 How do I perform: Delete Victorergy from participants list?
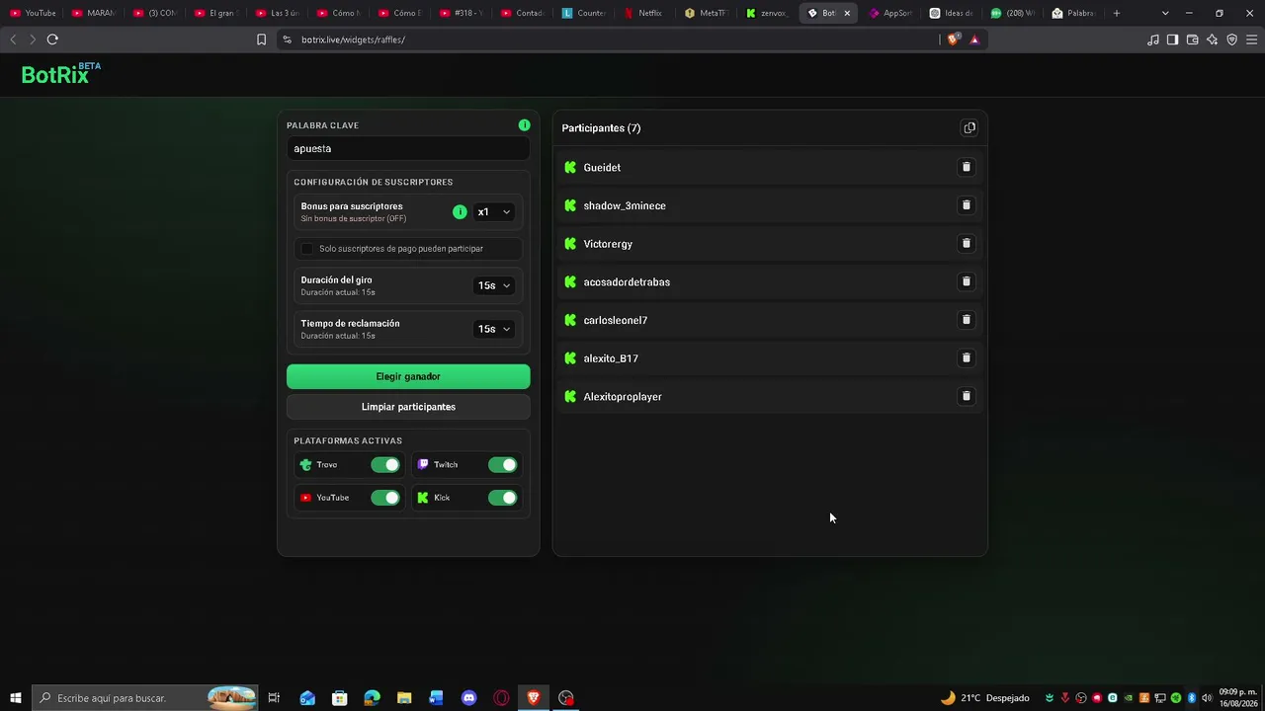tap(967, 243)
